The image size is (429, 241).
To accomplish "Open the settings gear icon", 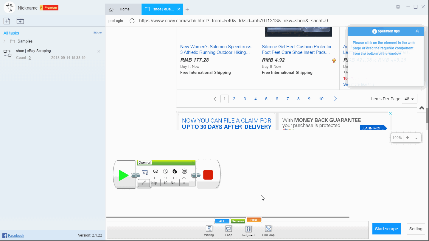I will (398, 7).
